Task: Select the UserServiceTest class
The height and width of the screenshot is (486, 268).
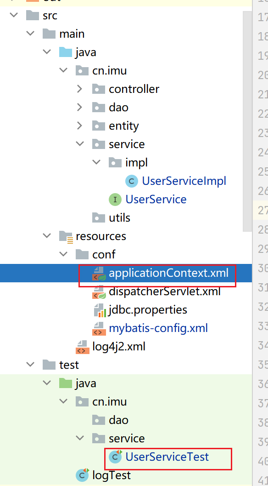Action: point(167,457)
